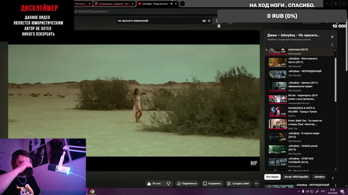Open the notification center icon
Screen dimensions: 348x195
342,191
